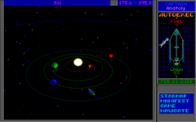Open the STARMAP menu option
196x122 pixels.
[174, 96]
